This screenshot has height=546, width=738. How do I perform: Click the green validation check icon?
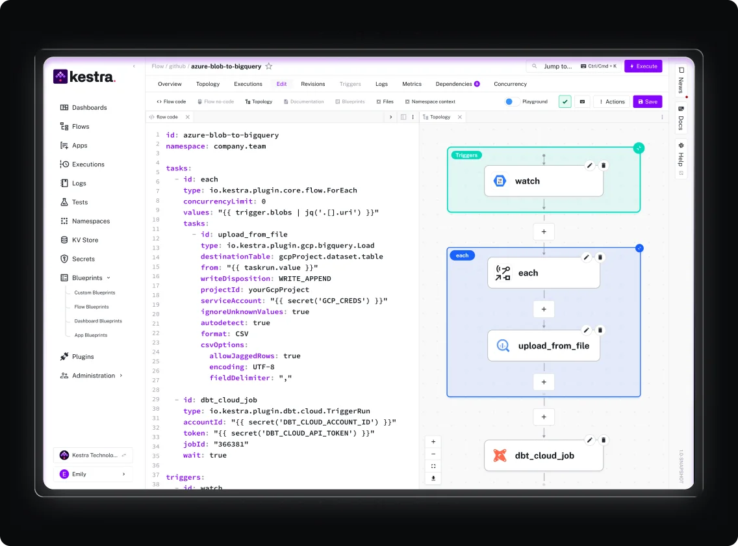565,101
